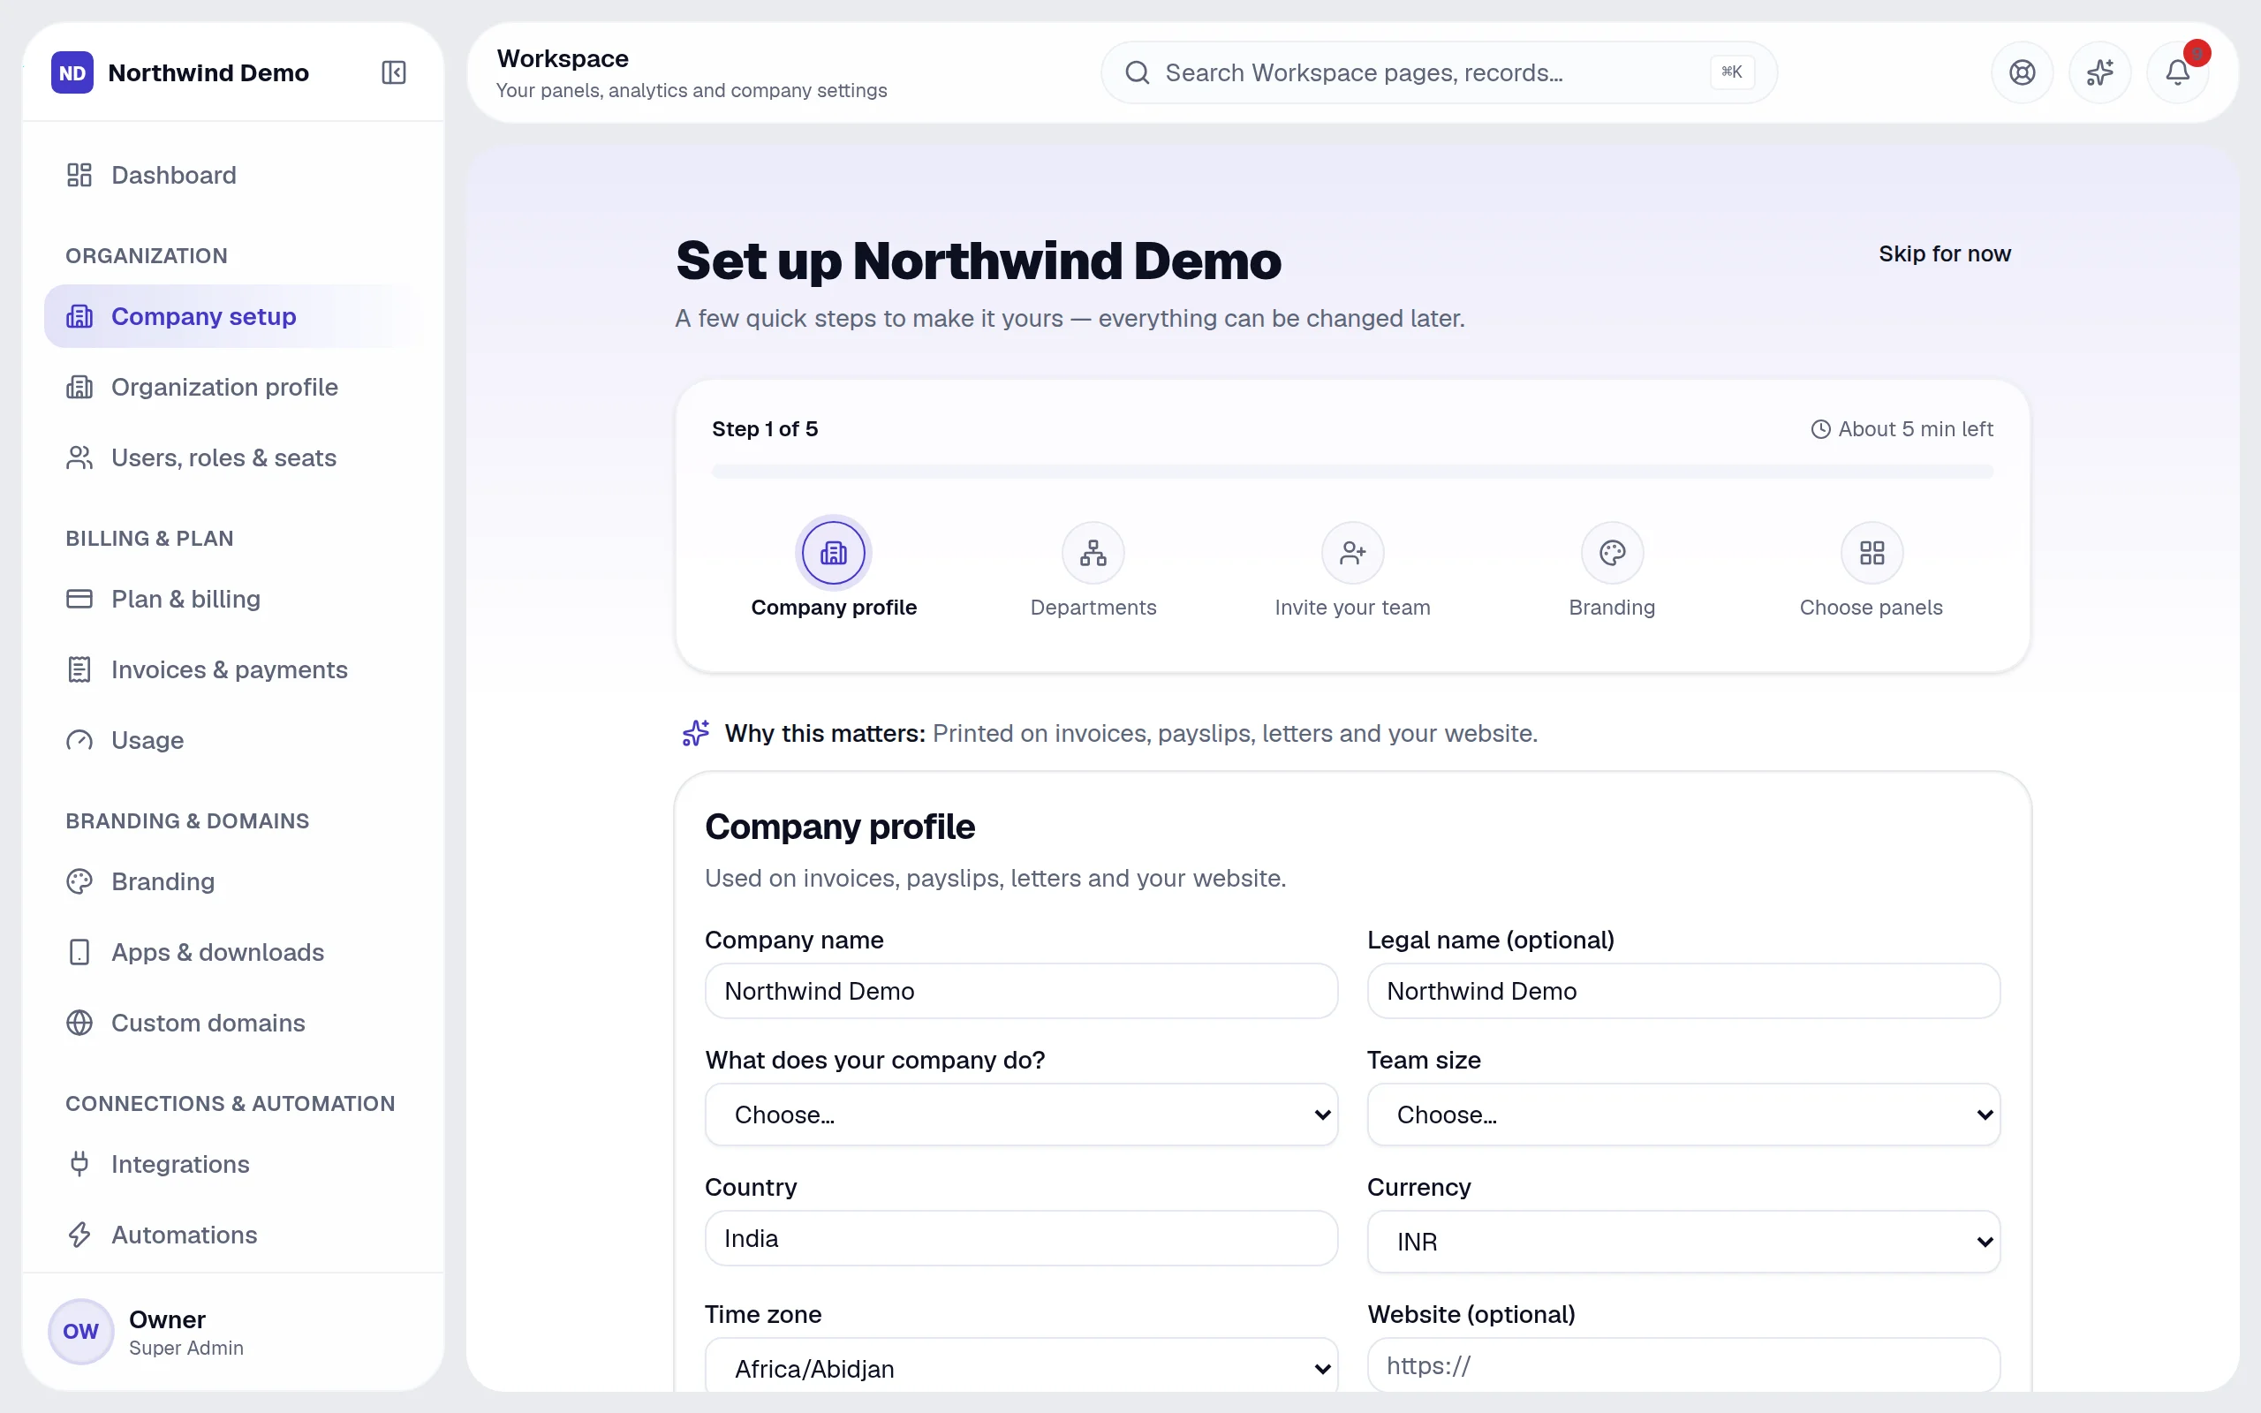The width and height of the screenshot is (2261, 1413).
Task: Open the AI sparkle assistant icon
Action: 2099,72
